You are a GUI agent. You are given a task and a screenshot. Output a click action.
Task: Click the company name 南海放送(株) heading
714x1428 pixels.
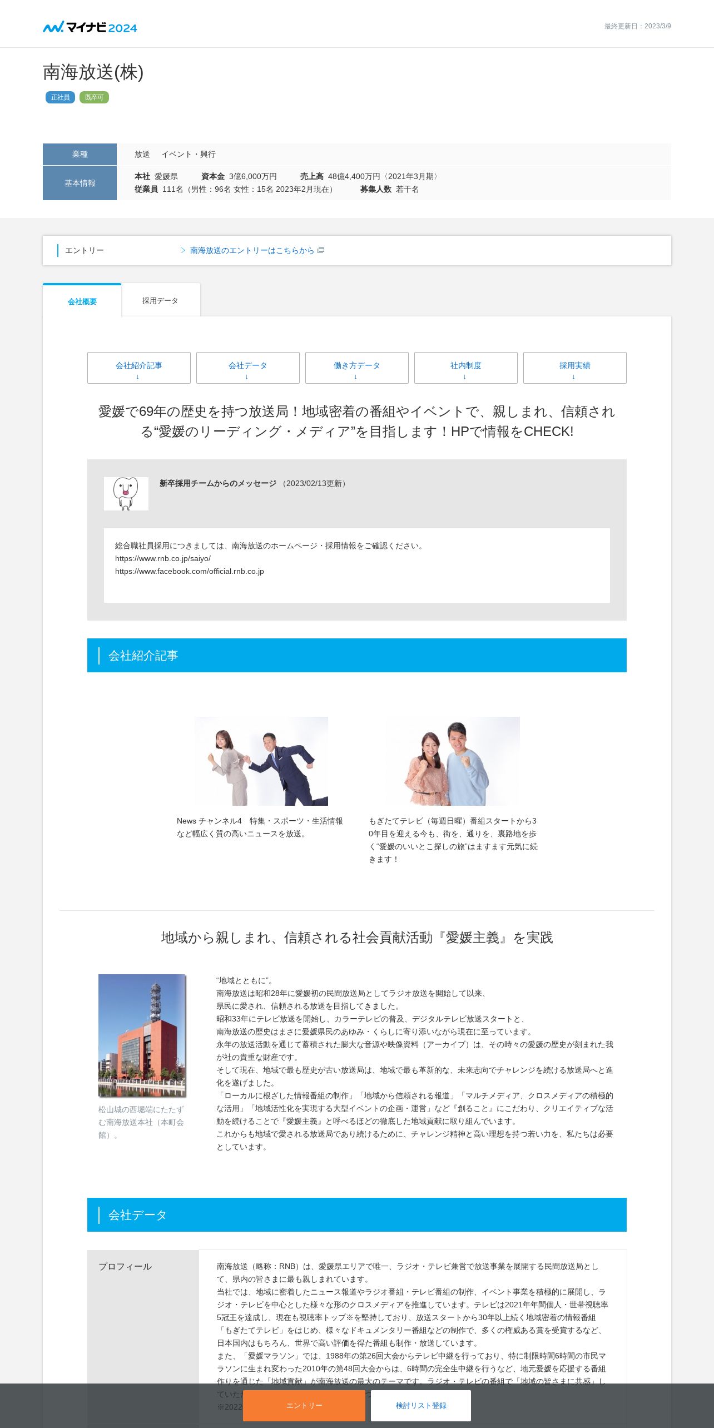click(x=93, y=72)
